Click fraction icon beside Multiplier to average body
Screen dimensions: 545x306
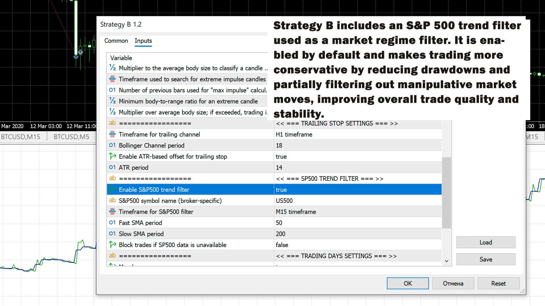(112, 68)
